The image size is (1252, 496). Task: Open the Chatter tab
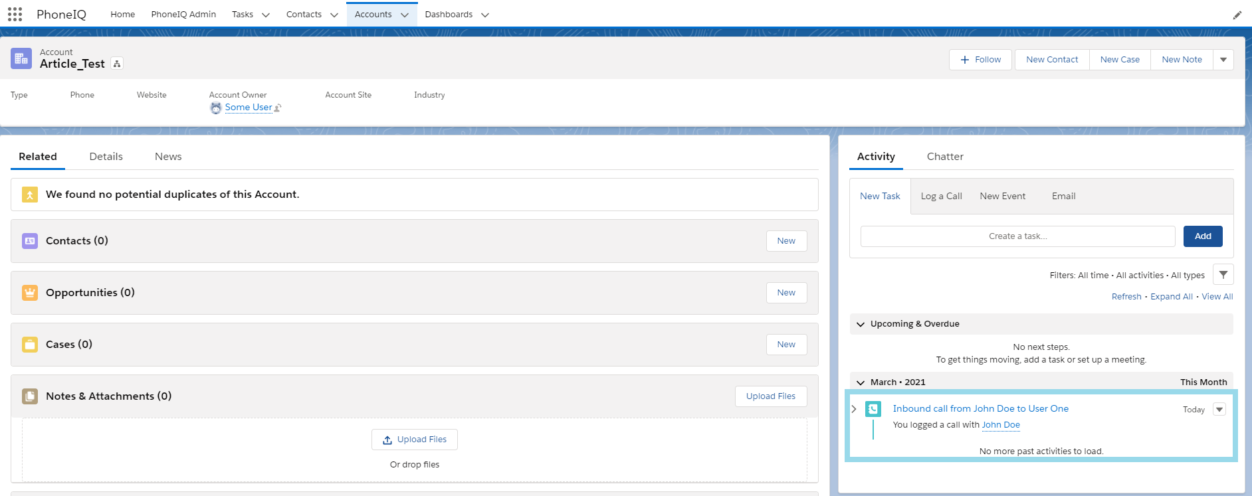click(944, 157)
